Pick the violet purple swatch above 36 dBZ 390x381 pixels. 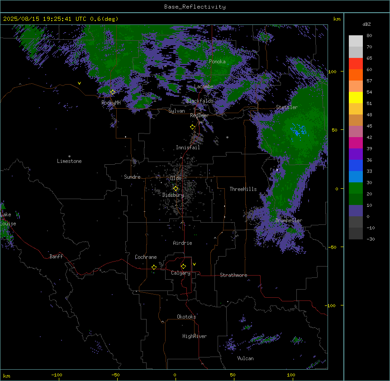[356, 154]
